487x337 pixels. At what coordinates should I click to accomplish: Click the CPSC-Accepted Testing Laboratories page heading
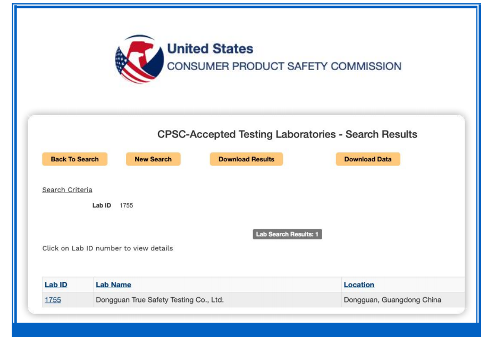click(x=287, y=134)
